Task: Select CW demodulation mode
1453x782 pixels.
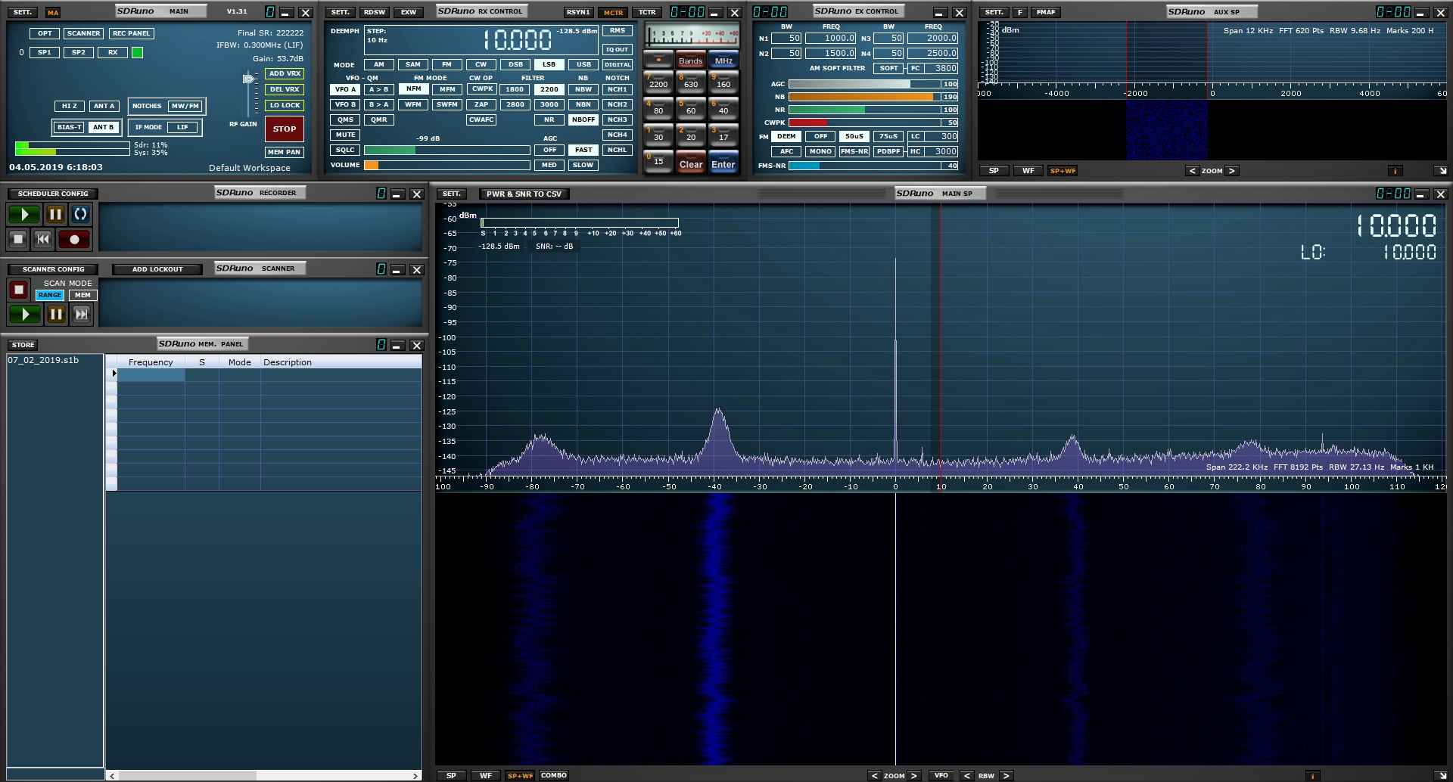Action: point(481,64)
